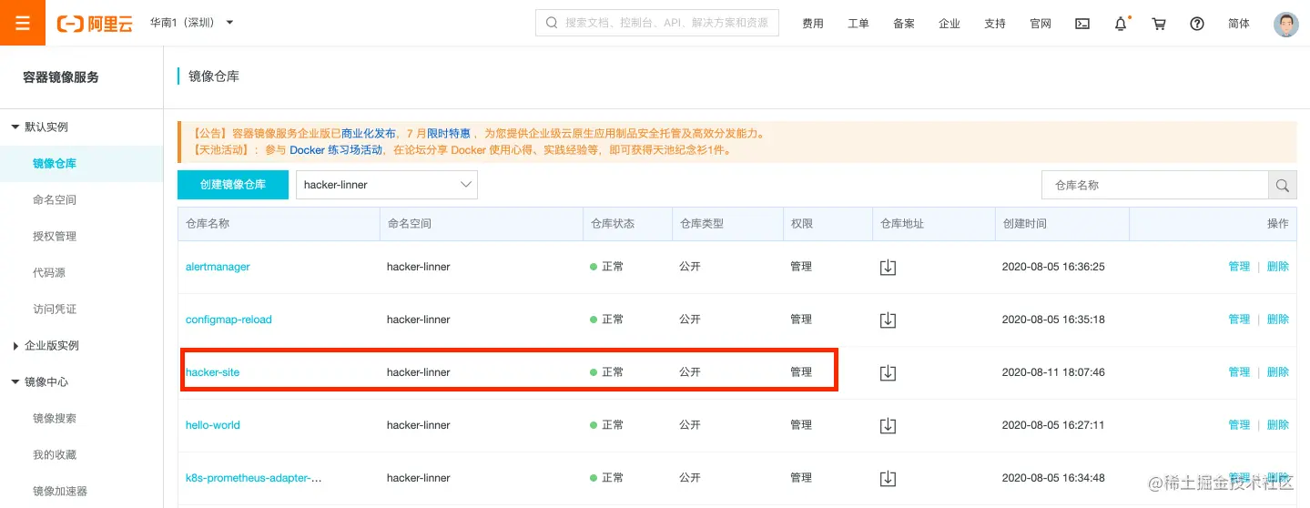Open the Cloud Shell terminal icon
This screenshot has width=1310, height=508.
tap(1082, 24)
